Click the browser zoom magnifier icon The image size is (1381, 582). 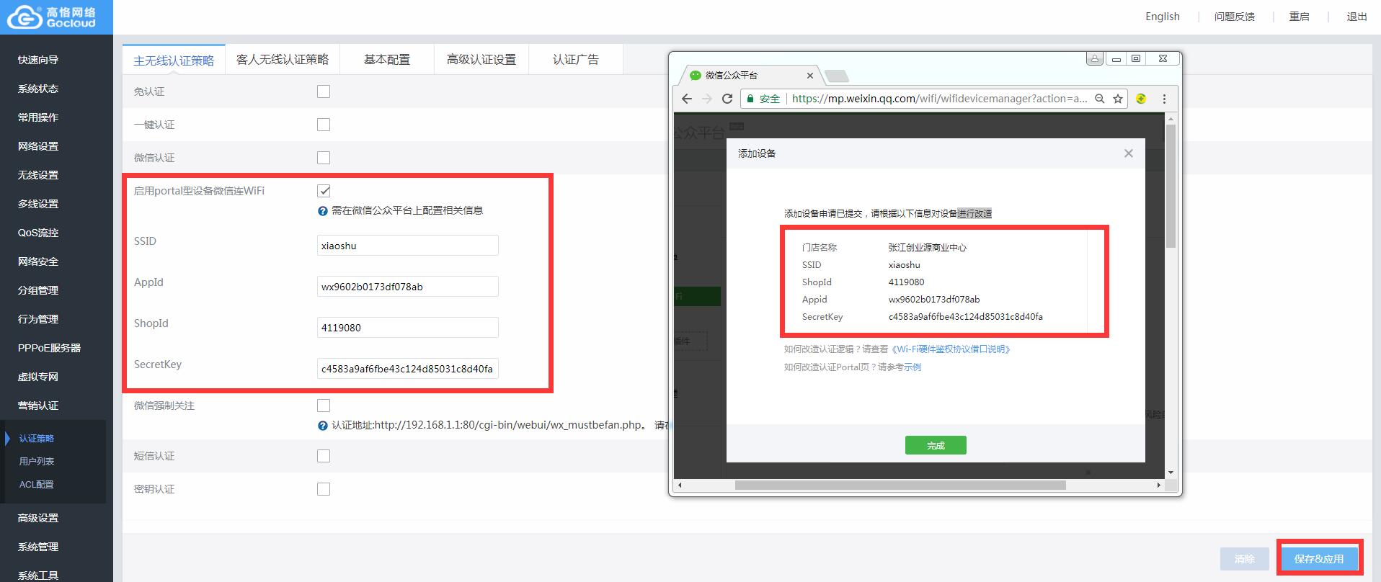click(x=1100, y=99)
